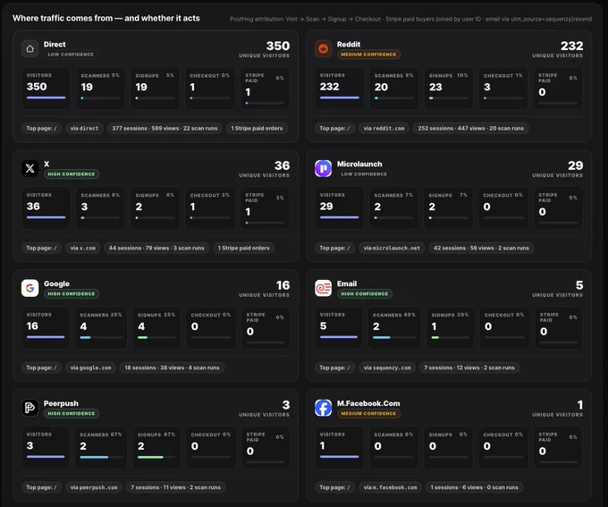Click Reddit's Signups 23 stat tile

[448, 88]
